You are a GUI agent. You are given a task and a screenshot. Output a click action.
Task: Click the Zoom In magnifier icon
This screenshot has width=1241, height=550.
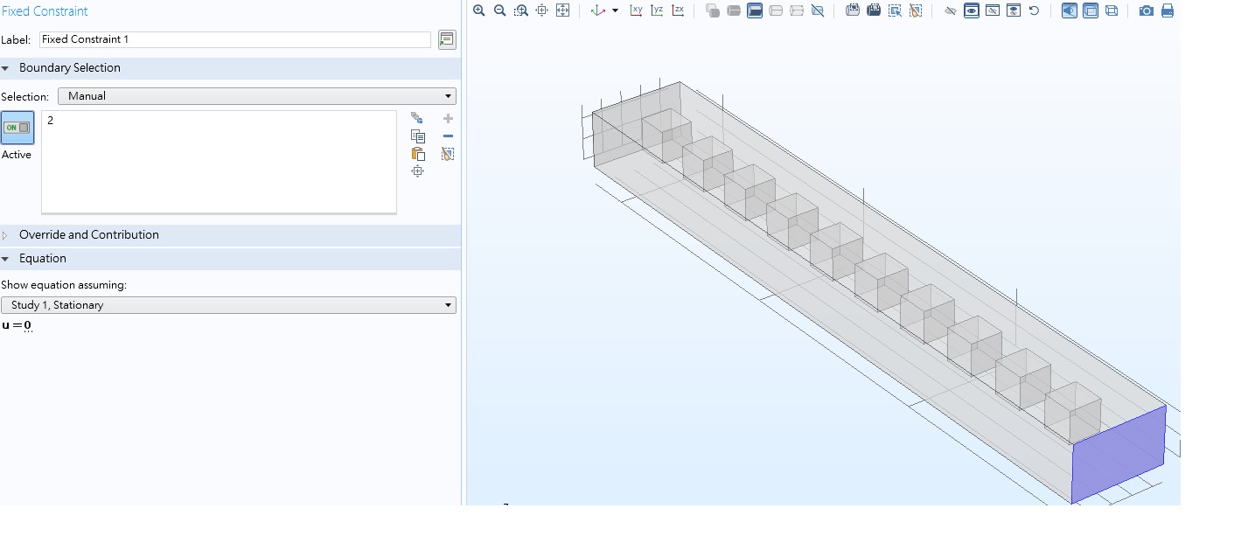[x=478, y=10]
